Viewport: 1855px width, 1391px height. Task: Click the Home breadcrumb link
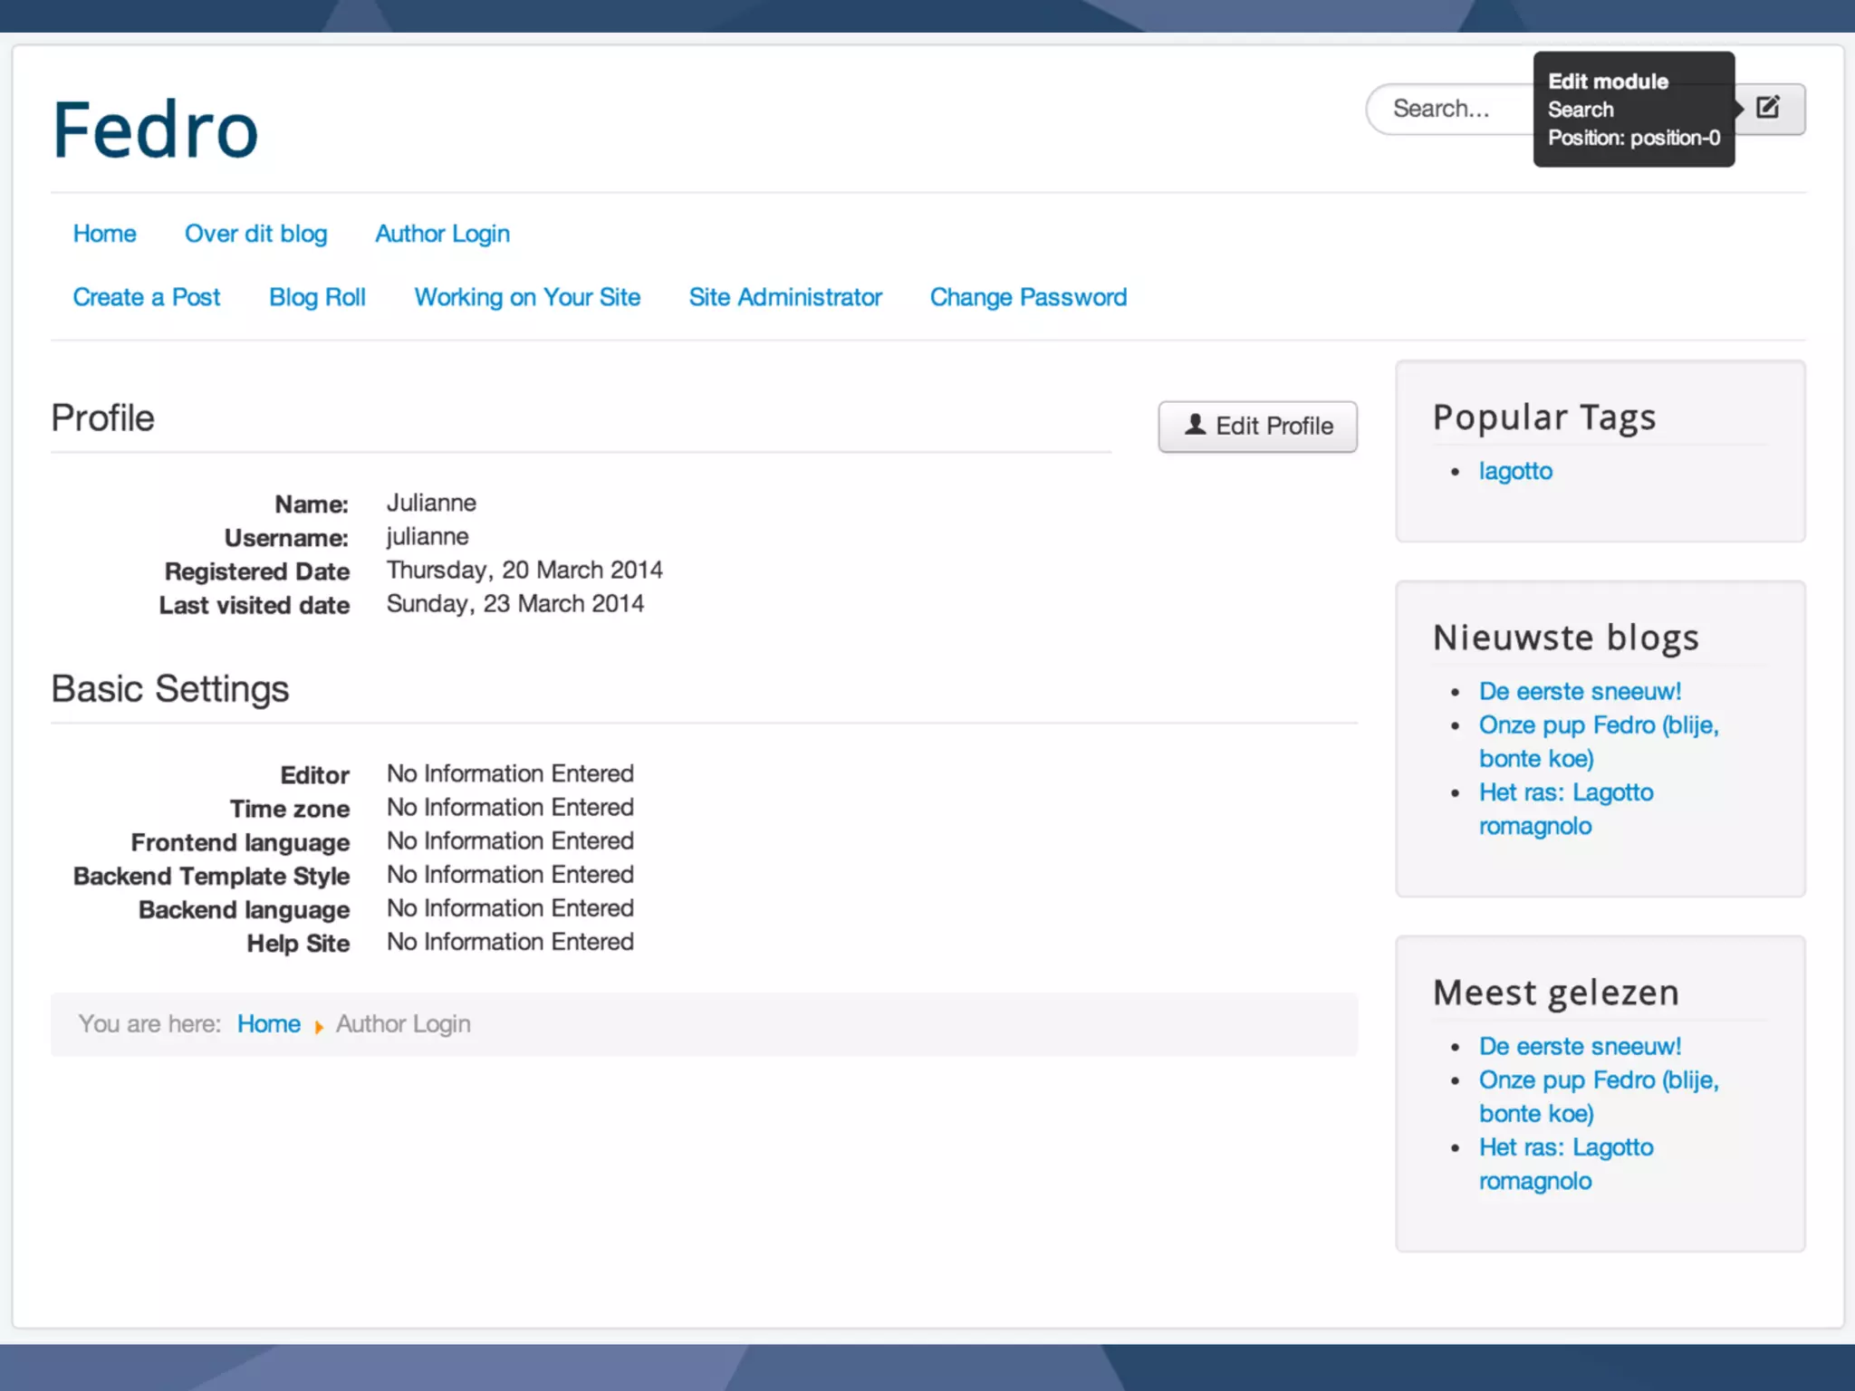268,1024
